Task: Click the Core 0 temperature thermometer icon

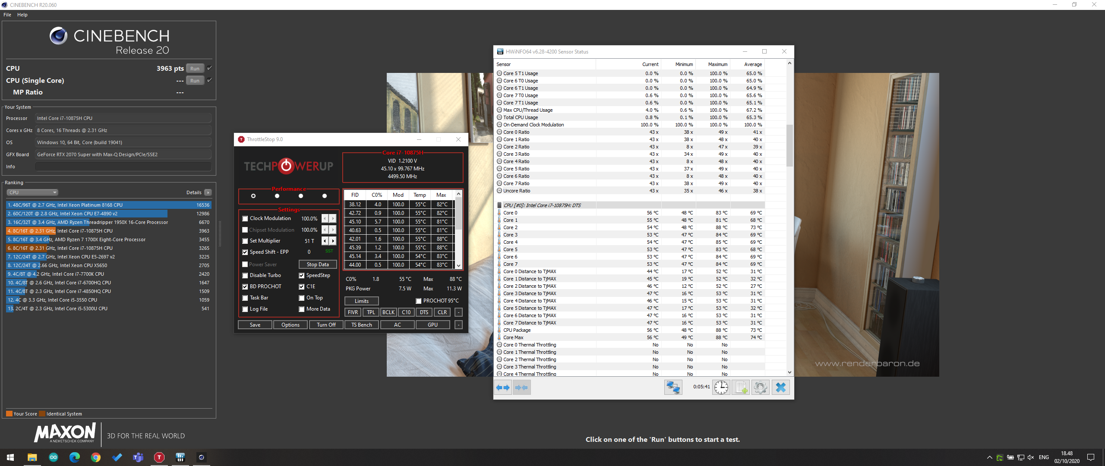Action: (x=499, y=213)
